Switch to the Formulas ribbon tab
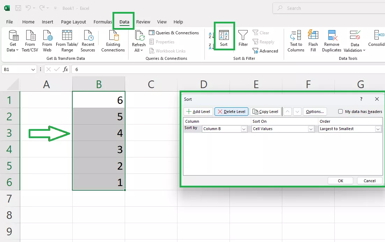 click(x=103, y=22)
